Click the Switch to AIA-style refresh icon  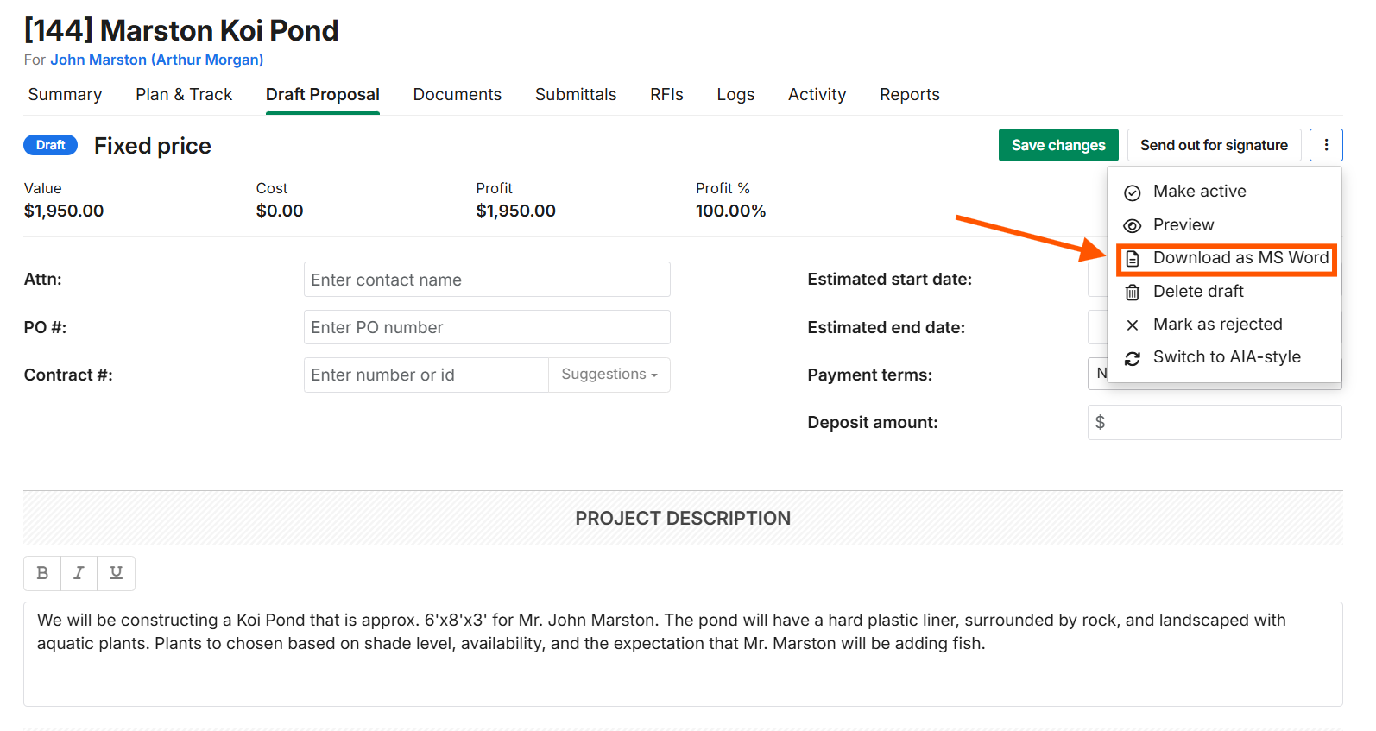[1133, 358]
